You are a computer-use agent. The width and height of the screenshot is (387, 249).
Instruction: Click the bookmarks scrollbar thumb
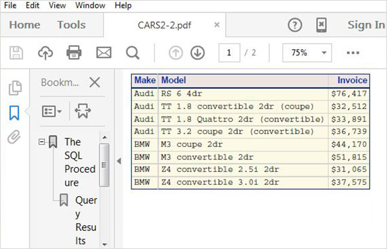click(104, 165)
